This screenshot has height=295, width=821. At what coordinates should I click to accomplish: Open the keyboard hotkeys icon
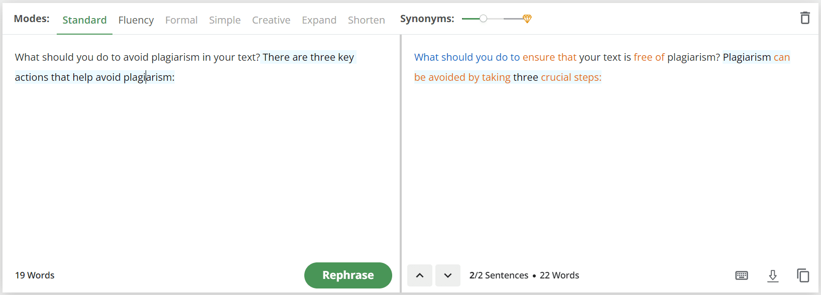tap(742, 275)
